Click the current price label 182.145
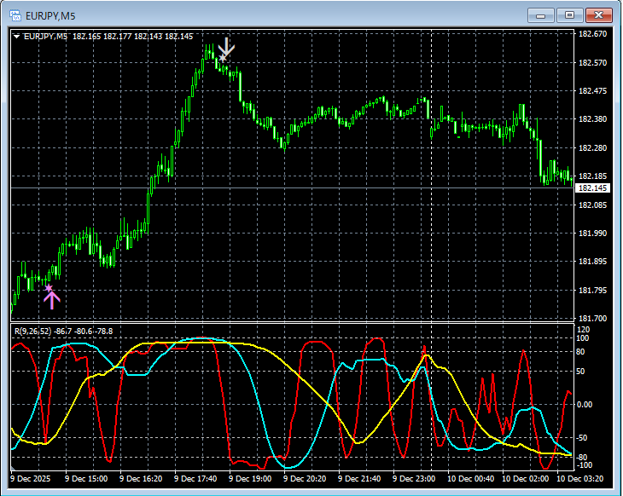Screen dimensions: 623x496 592,188
